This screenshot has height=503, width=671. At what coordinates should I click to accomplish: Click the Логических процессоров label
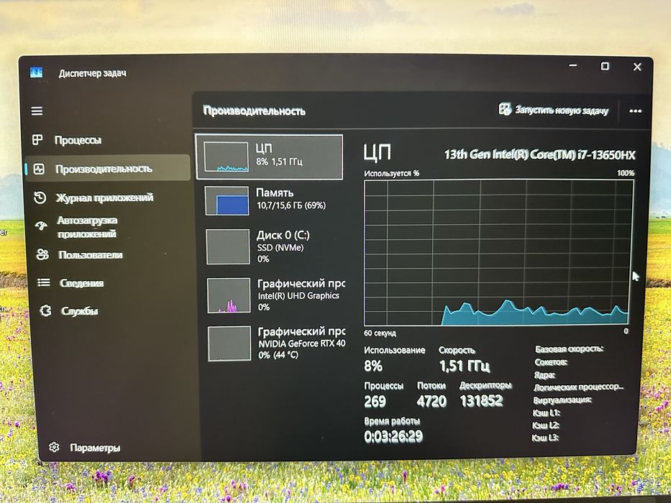(x=578, y=387)
